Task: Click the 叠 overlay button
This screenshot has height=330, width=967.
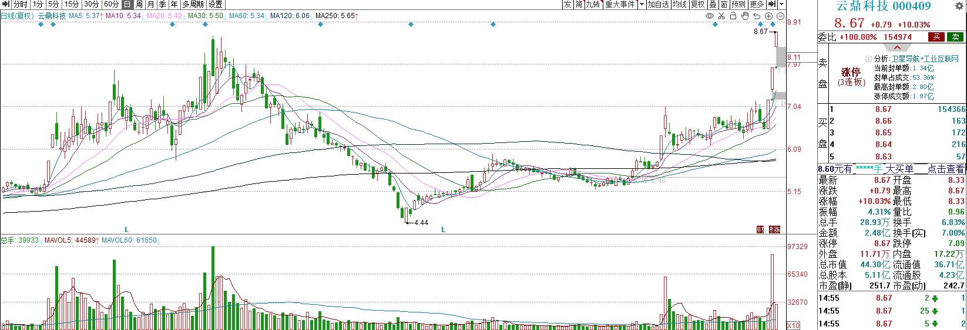Action: [x=713, y=4]
